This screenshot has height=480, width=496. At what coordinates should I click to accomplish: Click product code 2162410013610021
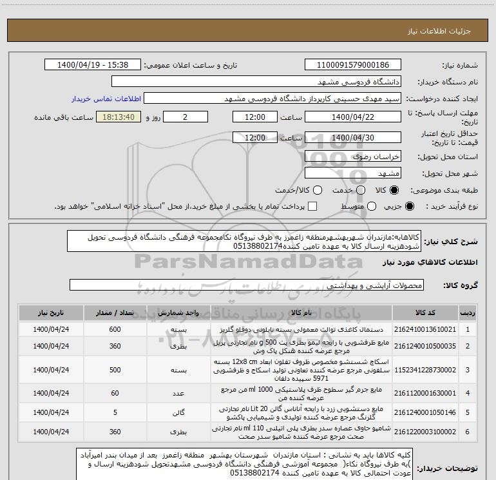[x=425, y=329]
